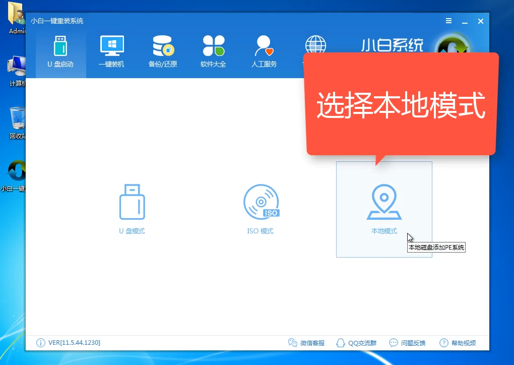This screenshot has width=514, height=365.
Task: Click the QQ交流群 group chat icon
Action: [x=341, y=342]
